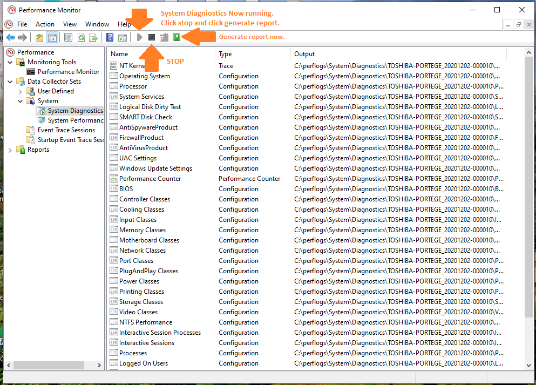
Task: Select the Monitoring Tools tree item
Action: [52, 62]
